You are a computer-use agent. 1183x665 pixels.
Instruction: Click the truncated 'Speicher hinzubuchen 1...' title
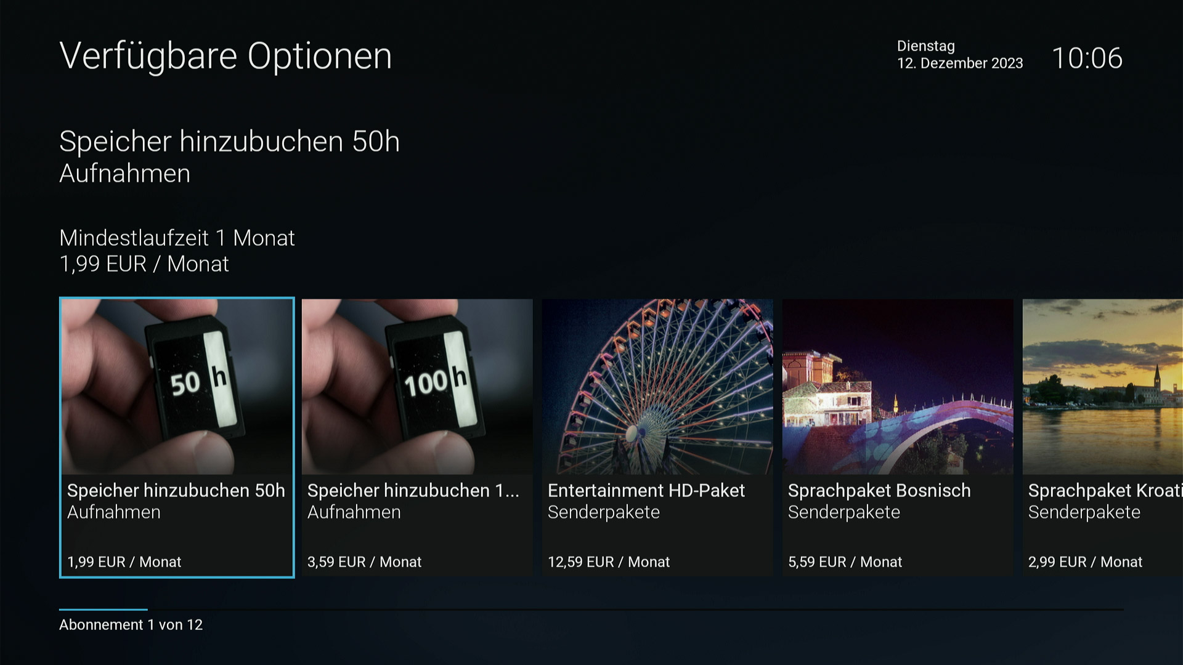click(x=413, y=491)
